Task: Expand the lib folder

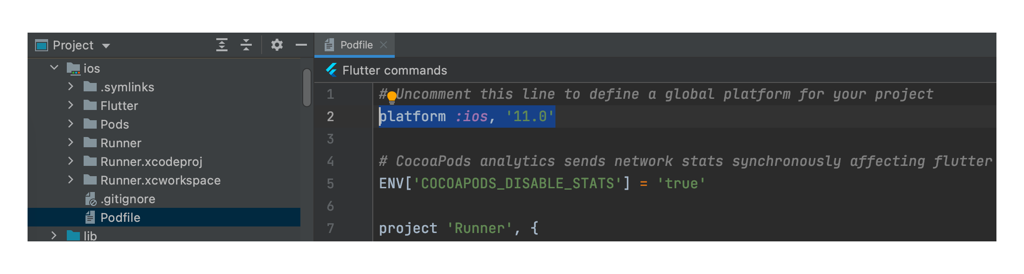Action: (54, 235)
